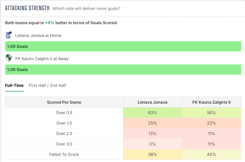Select the Kauno Zalgiris 1.00 Goals bar

click(x=123, y=70)
